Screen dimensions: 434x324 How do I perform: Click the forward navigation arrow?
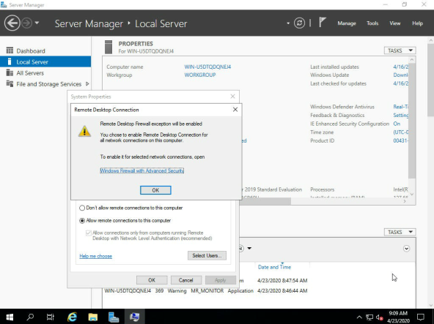[x=27, y=23]
